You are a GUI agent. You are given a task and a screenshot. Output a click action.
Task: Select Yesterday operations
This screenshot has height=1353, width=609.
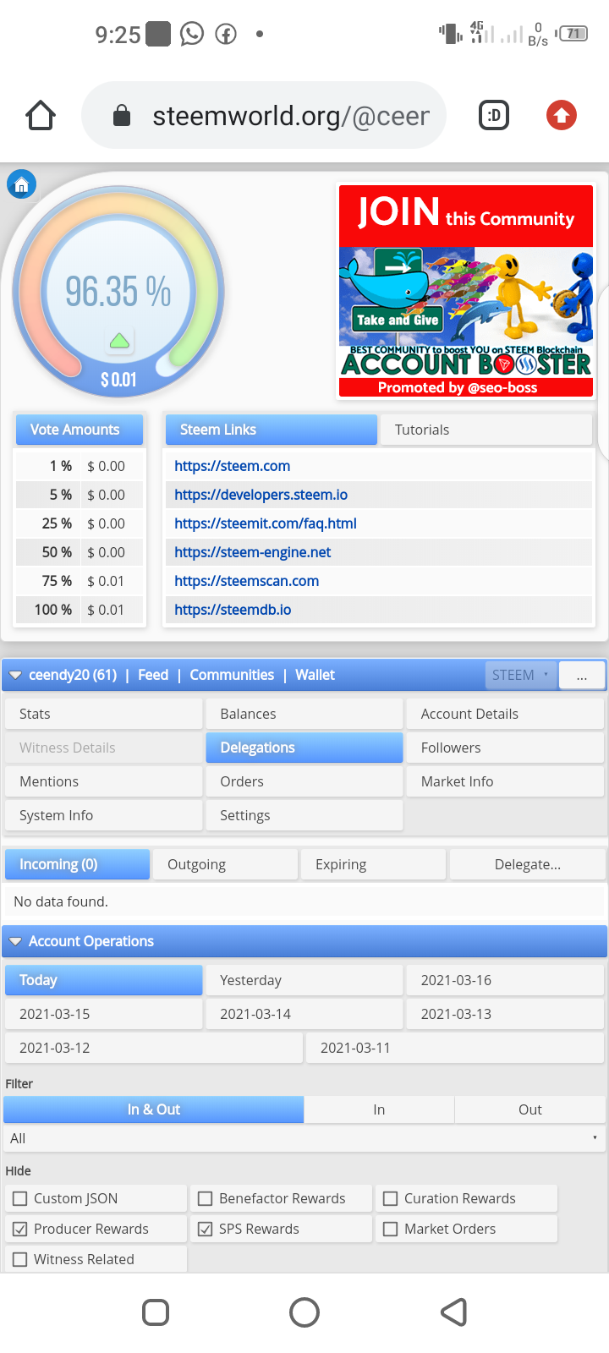pos(304,980)
